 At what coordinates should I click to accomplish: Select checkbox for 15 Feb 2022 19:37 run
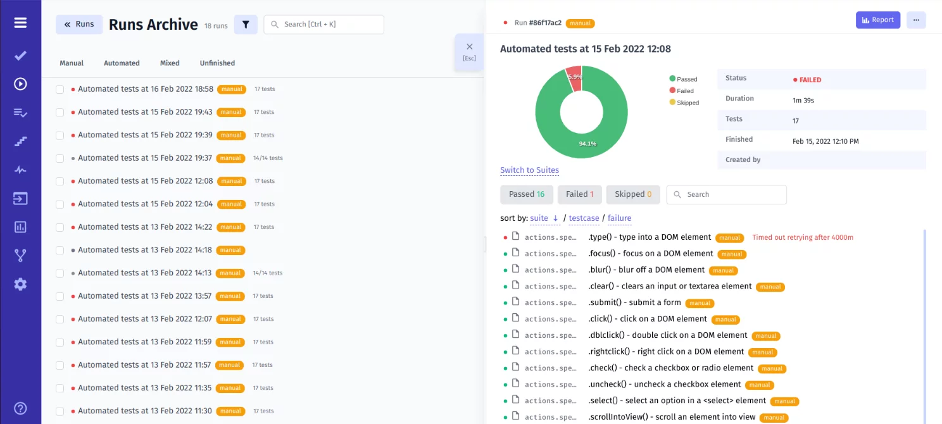tap(60, 159)
